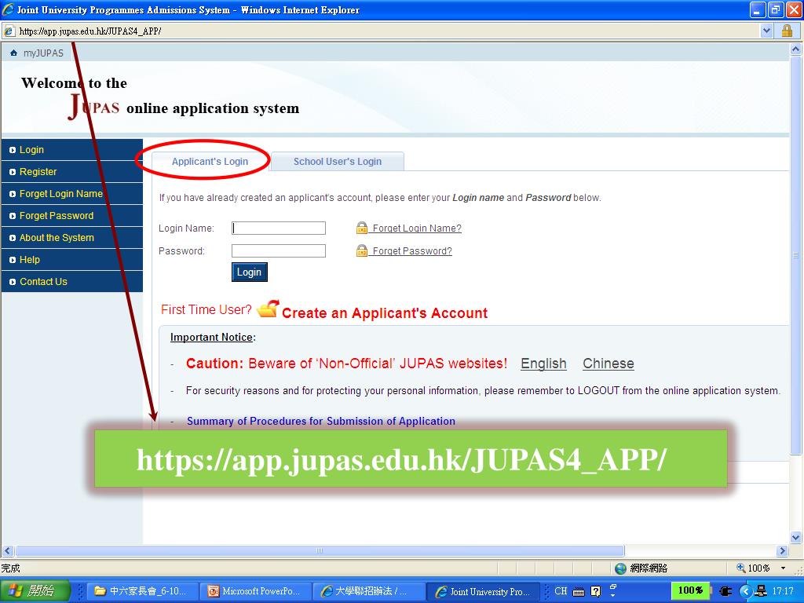
Task: Open Summary of Procedures for Submission link
Action: pos(321,421)
